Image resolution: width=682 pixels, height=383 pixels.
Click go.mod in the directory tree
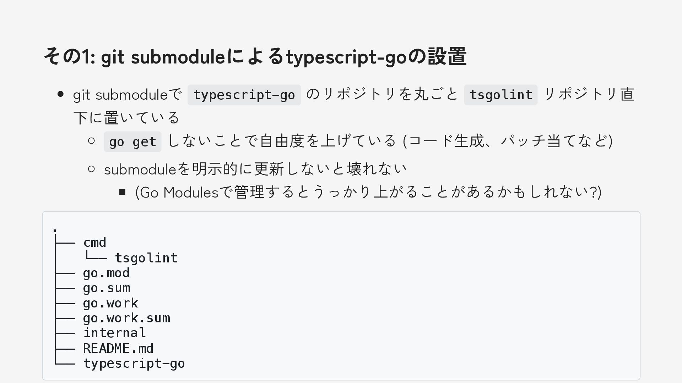pyautogui.click(x=106, y=273)
